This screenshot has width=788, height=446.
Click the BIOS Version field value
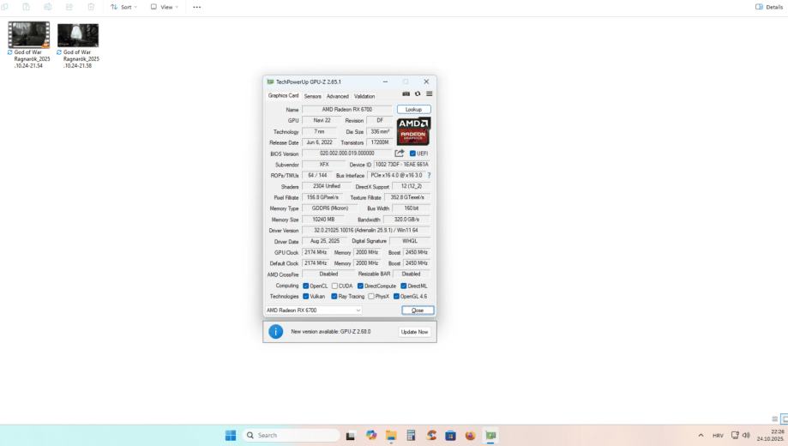346,154
